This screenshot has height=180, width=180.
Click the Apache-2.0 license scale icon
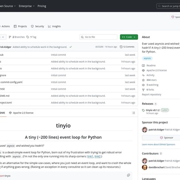pyautogui.click(x=143, y=70)
